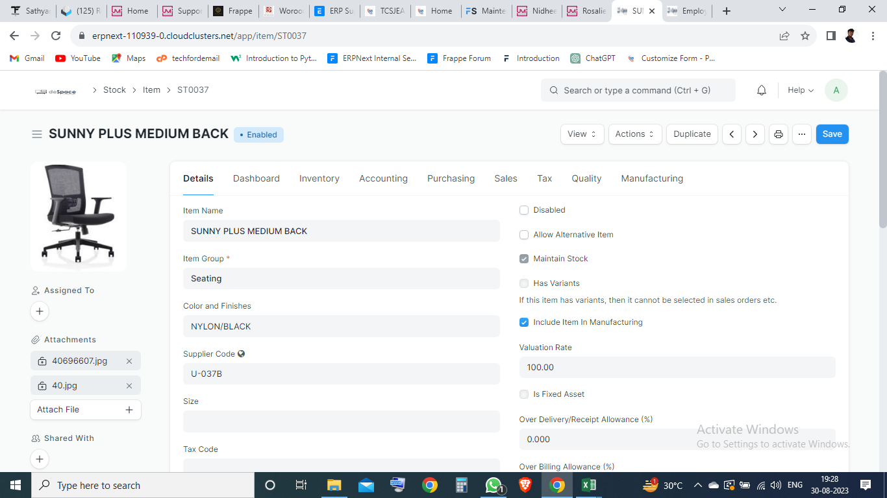This screenshot has height=498, width=887.
Task: Click the Duplicate button
Action: tap(692, 134)
